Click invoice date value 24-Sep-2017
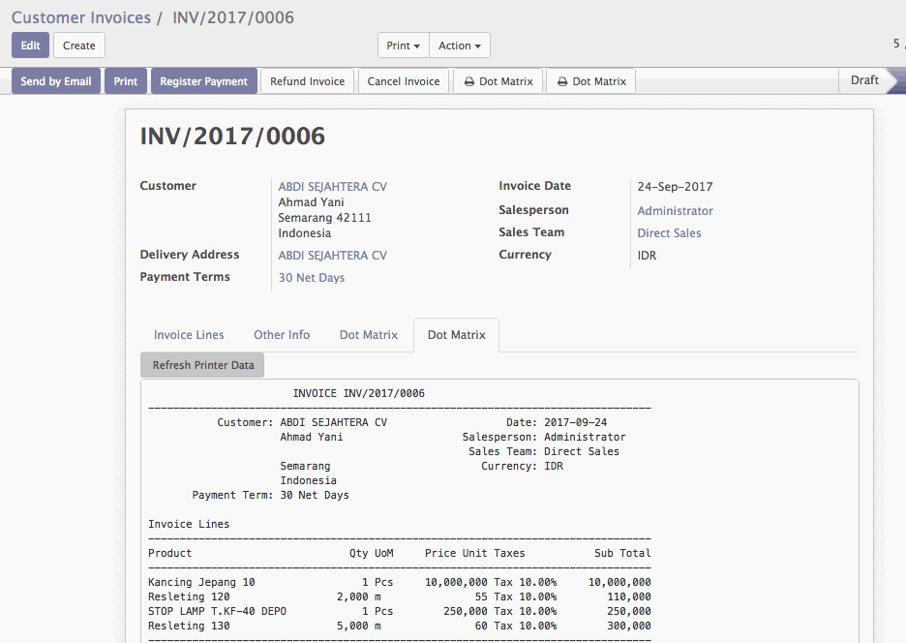This screenshot has height=643, width=906. (675, 186)
